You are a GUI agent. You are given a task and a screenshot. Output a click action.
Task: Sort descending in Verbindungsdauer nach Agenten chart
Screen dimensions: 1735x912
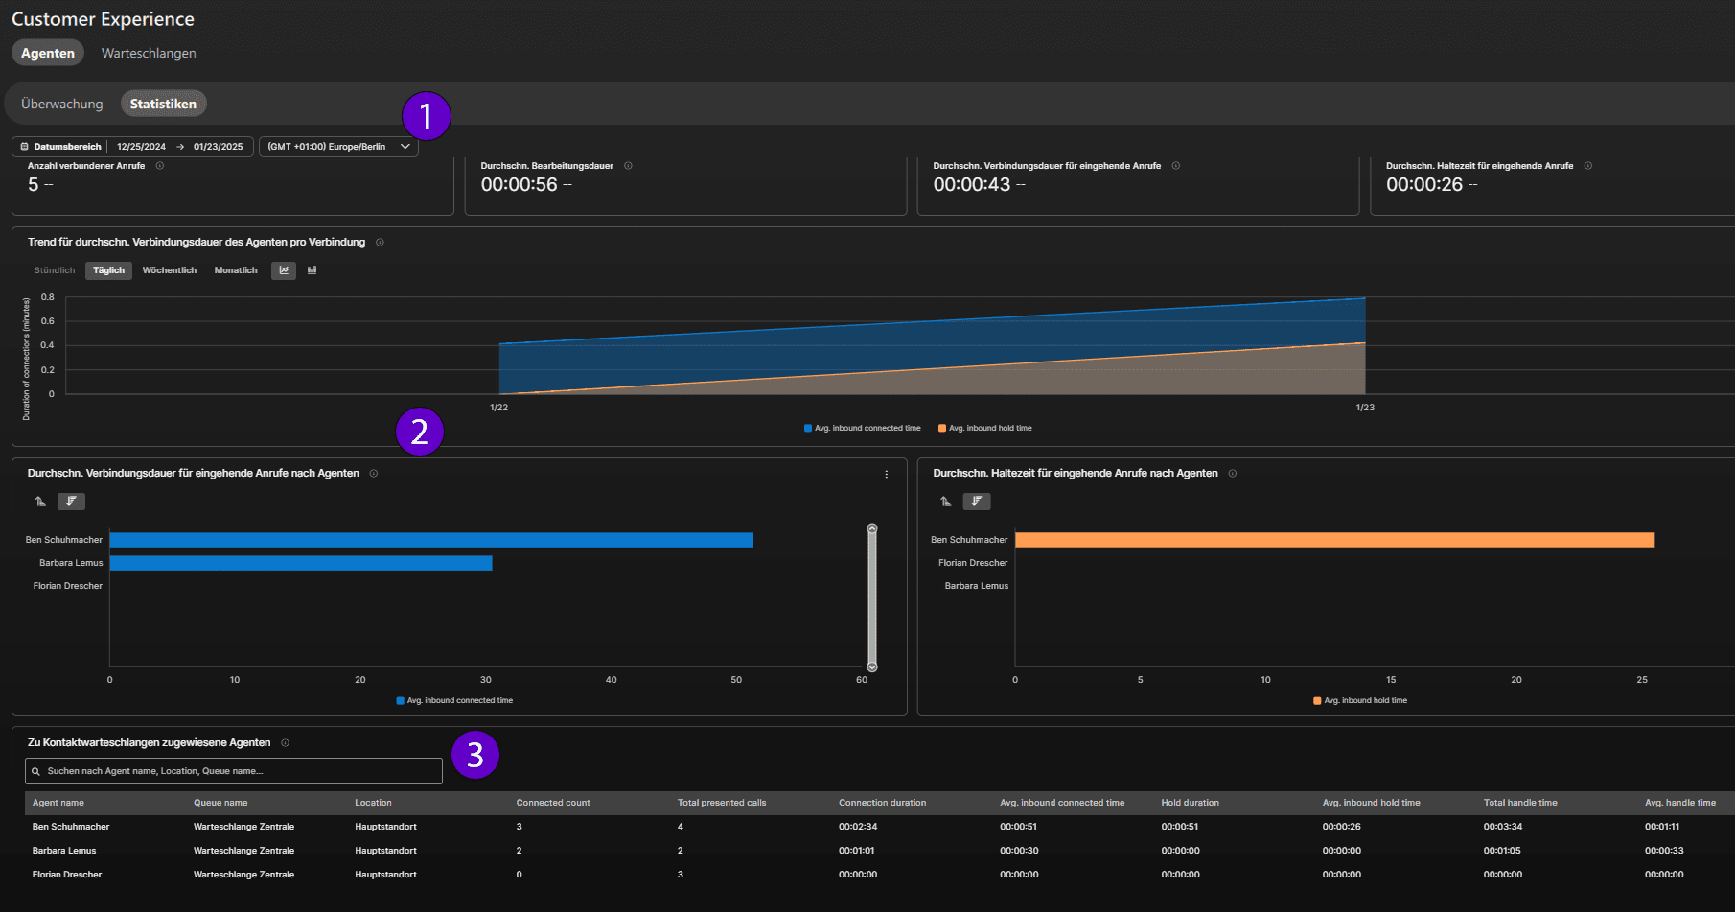click(71, 502)
